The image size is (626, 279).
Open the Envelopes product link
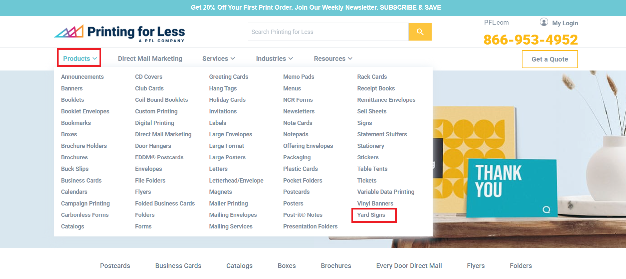pos(148,169)
